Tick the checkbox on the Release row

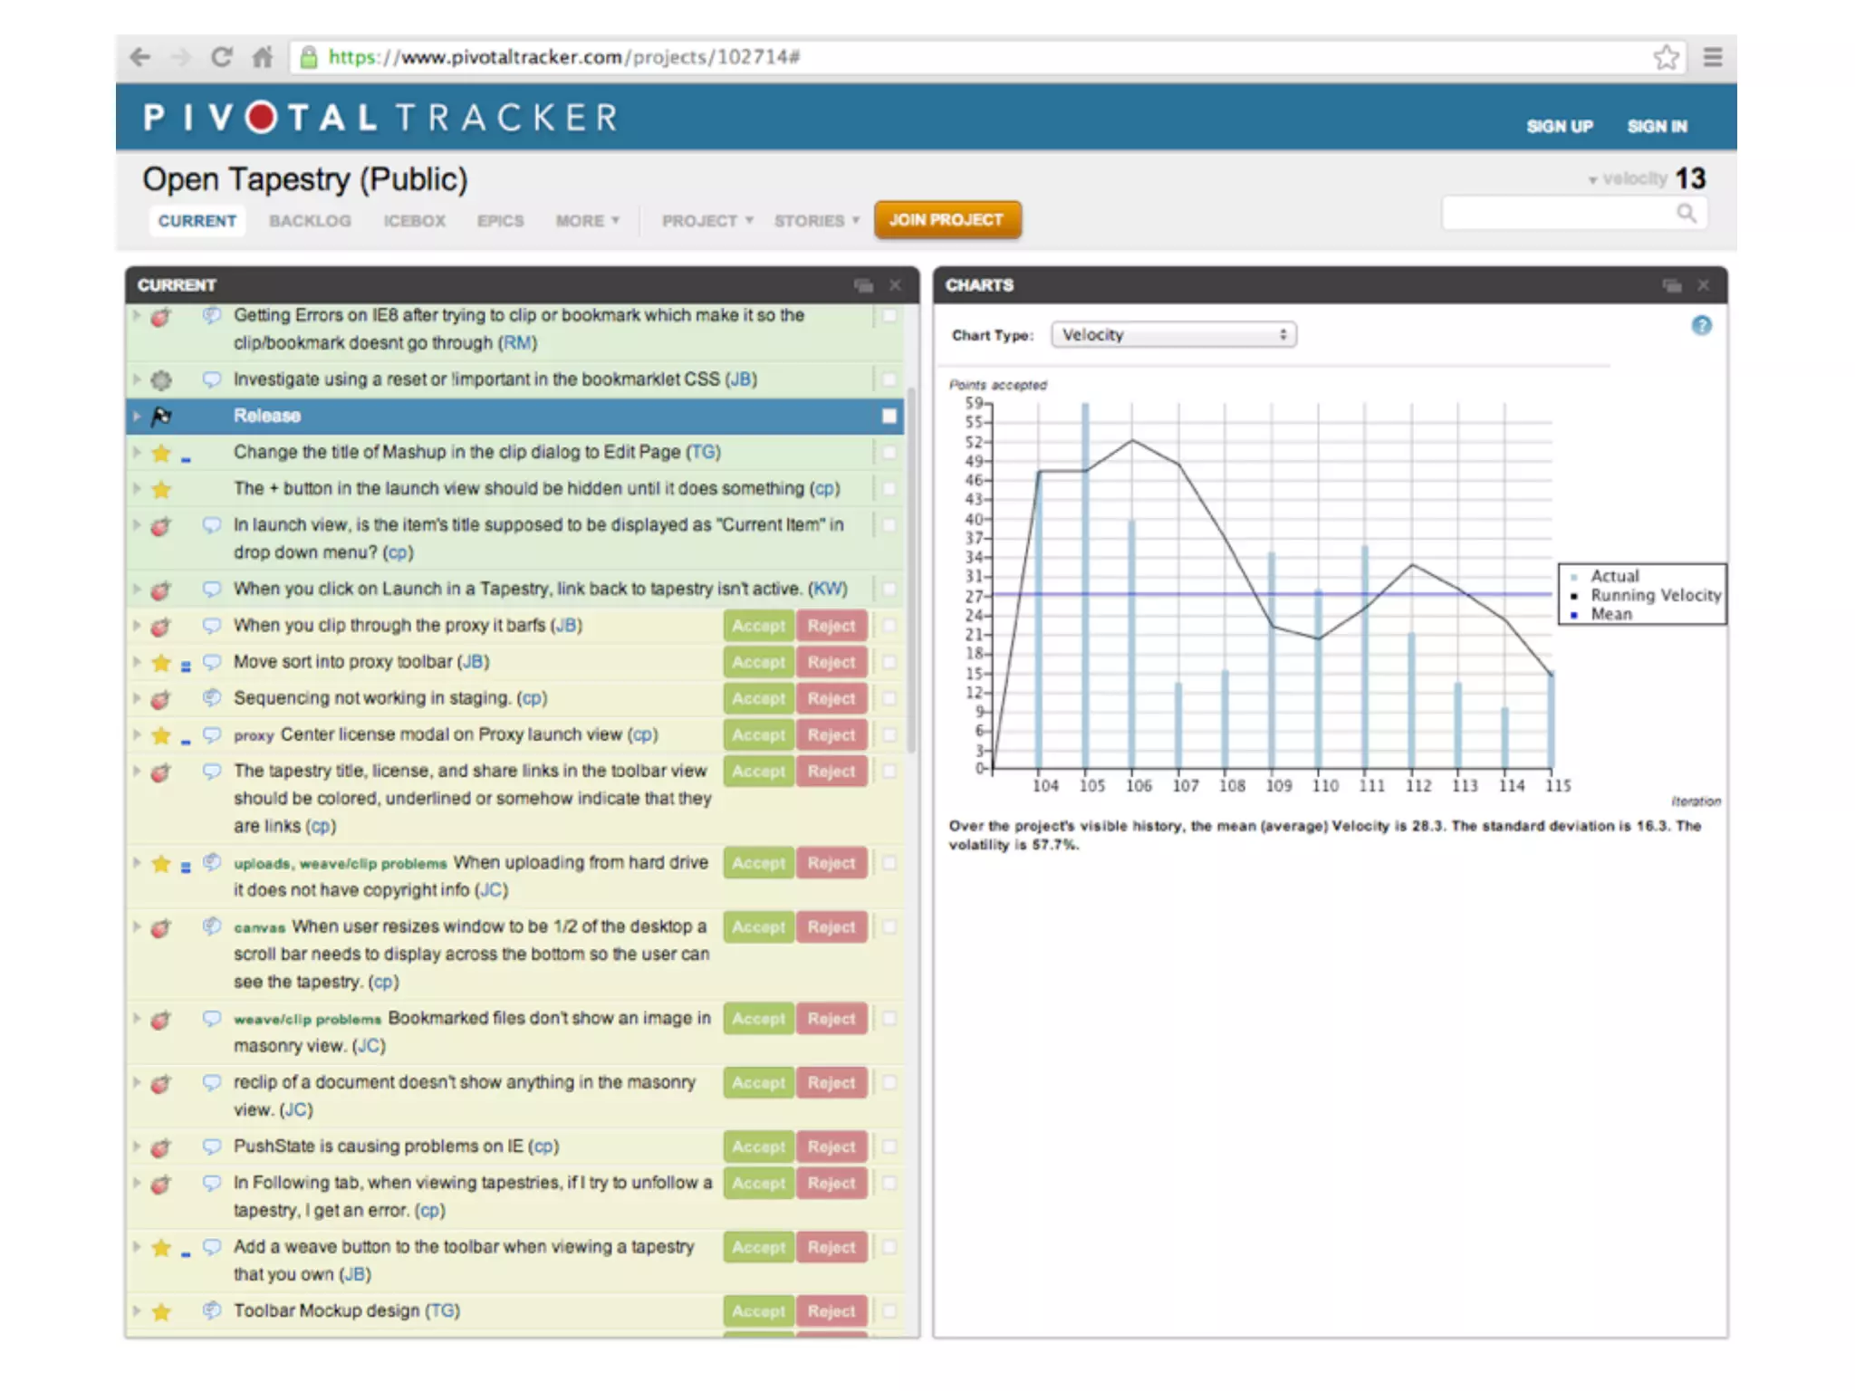(x=889, y=416)
